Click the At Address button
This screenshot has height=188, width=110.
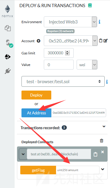(x=36, y=113)
